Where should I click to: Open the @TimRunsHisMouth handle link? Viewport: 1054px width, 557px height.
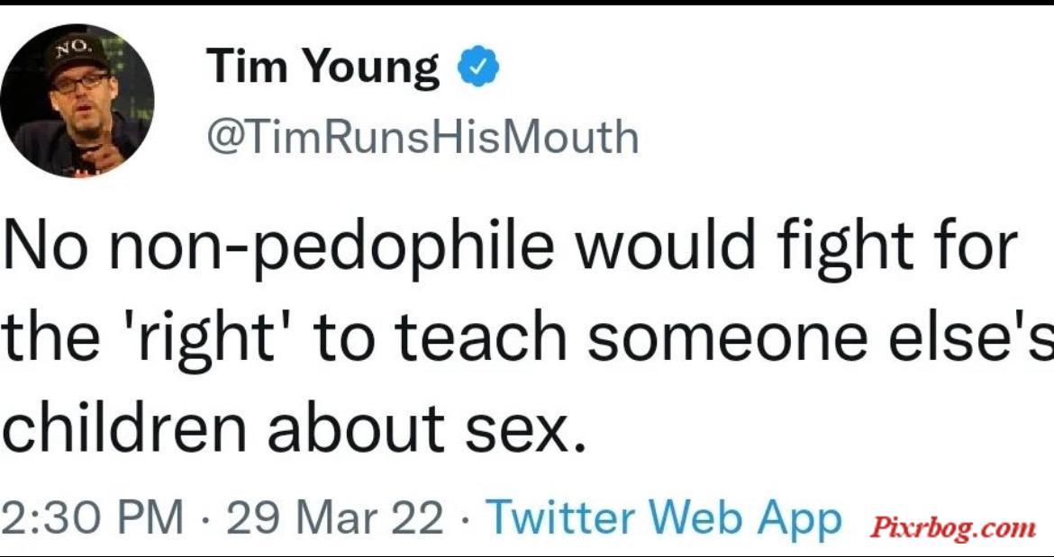[x=423, y=136]
